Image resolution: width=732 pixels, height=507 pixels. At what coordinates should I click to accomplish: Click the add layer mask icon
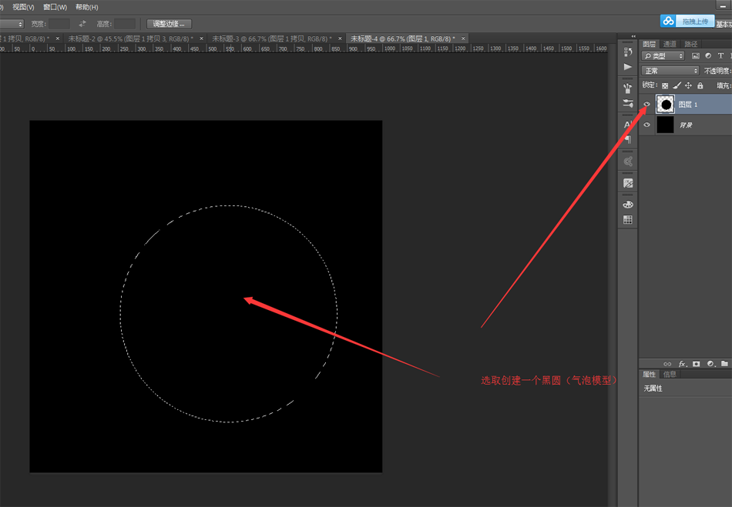696,363
